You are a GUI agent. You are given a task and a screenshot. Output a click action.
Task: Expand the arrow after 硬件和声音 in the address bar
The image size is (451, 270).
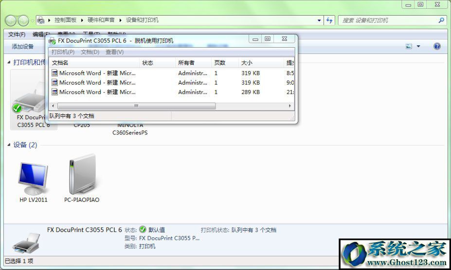click(120, 20)
